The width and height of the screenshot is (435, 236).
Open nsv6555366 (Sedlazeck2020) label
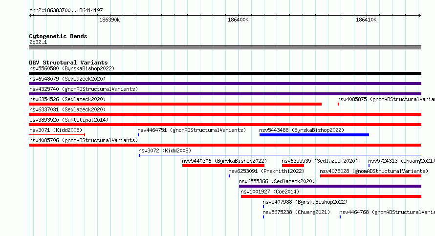tap(277, 181)
